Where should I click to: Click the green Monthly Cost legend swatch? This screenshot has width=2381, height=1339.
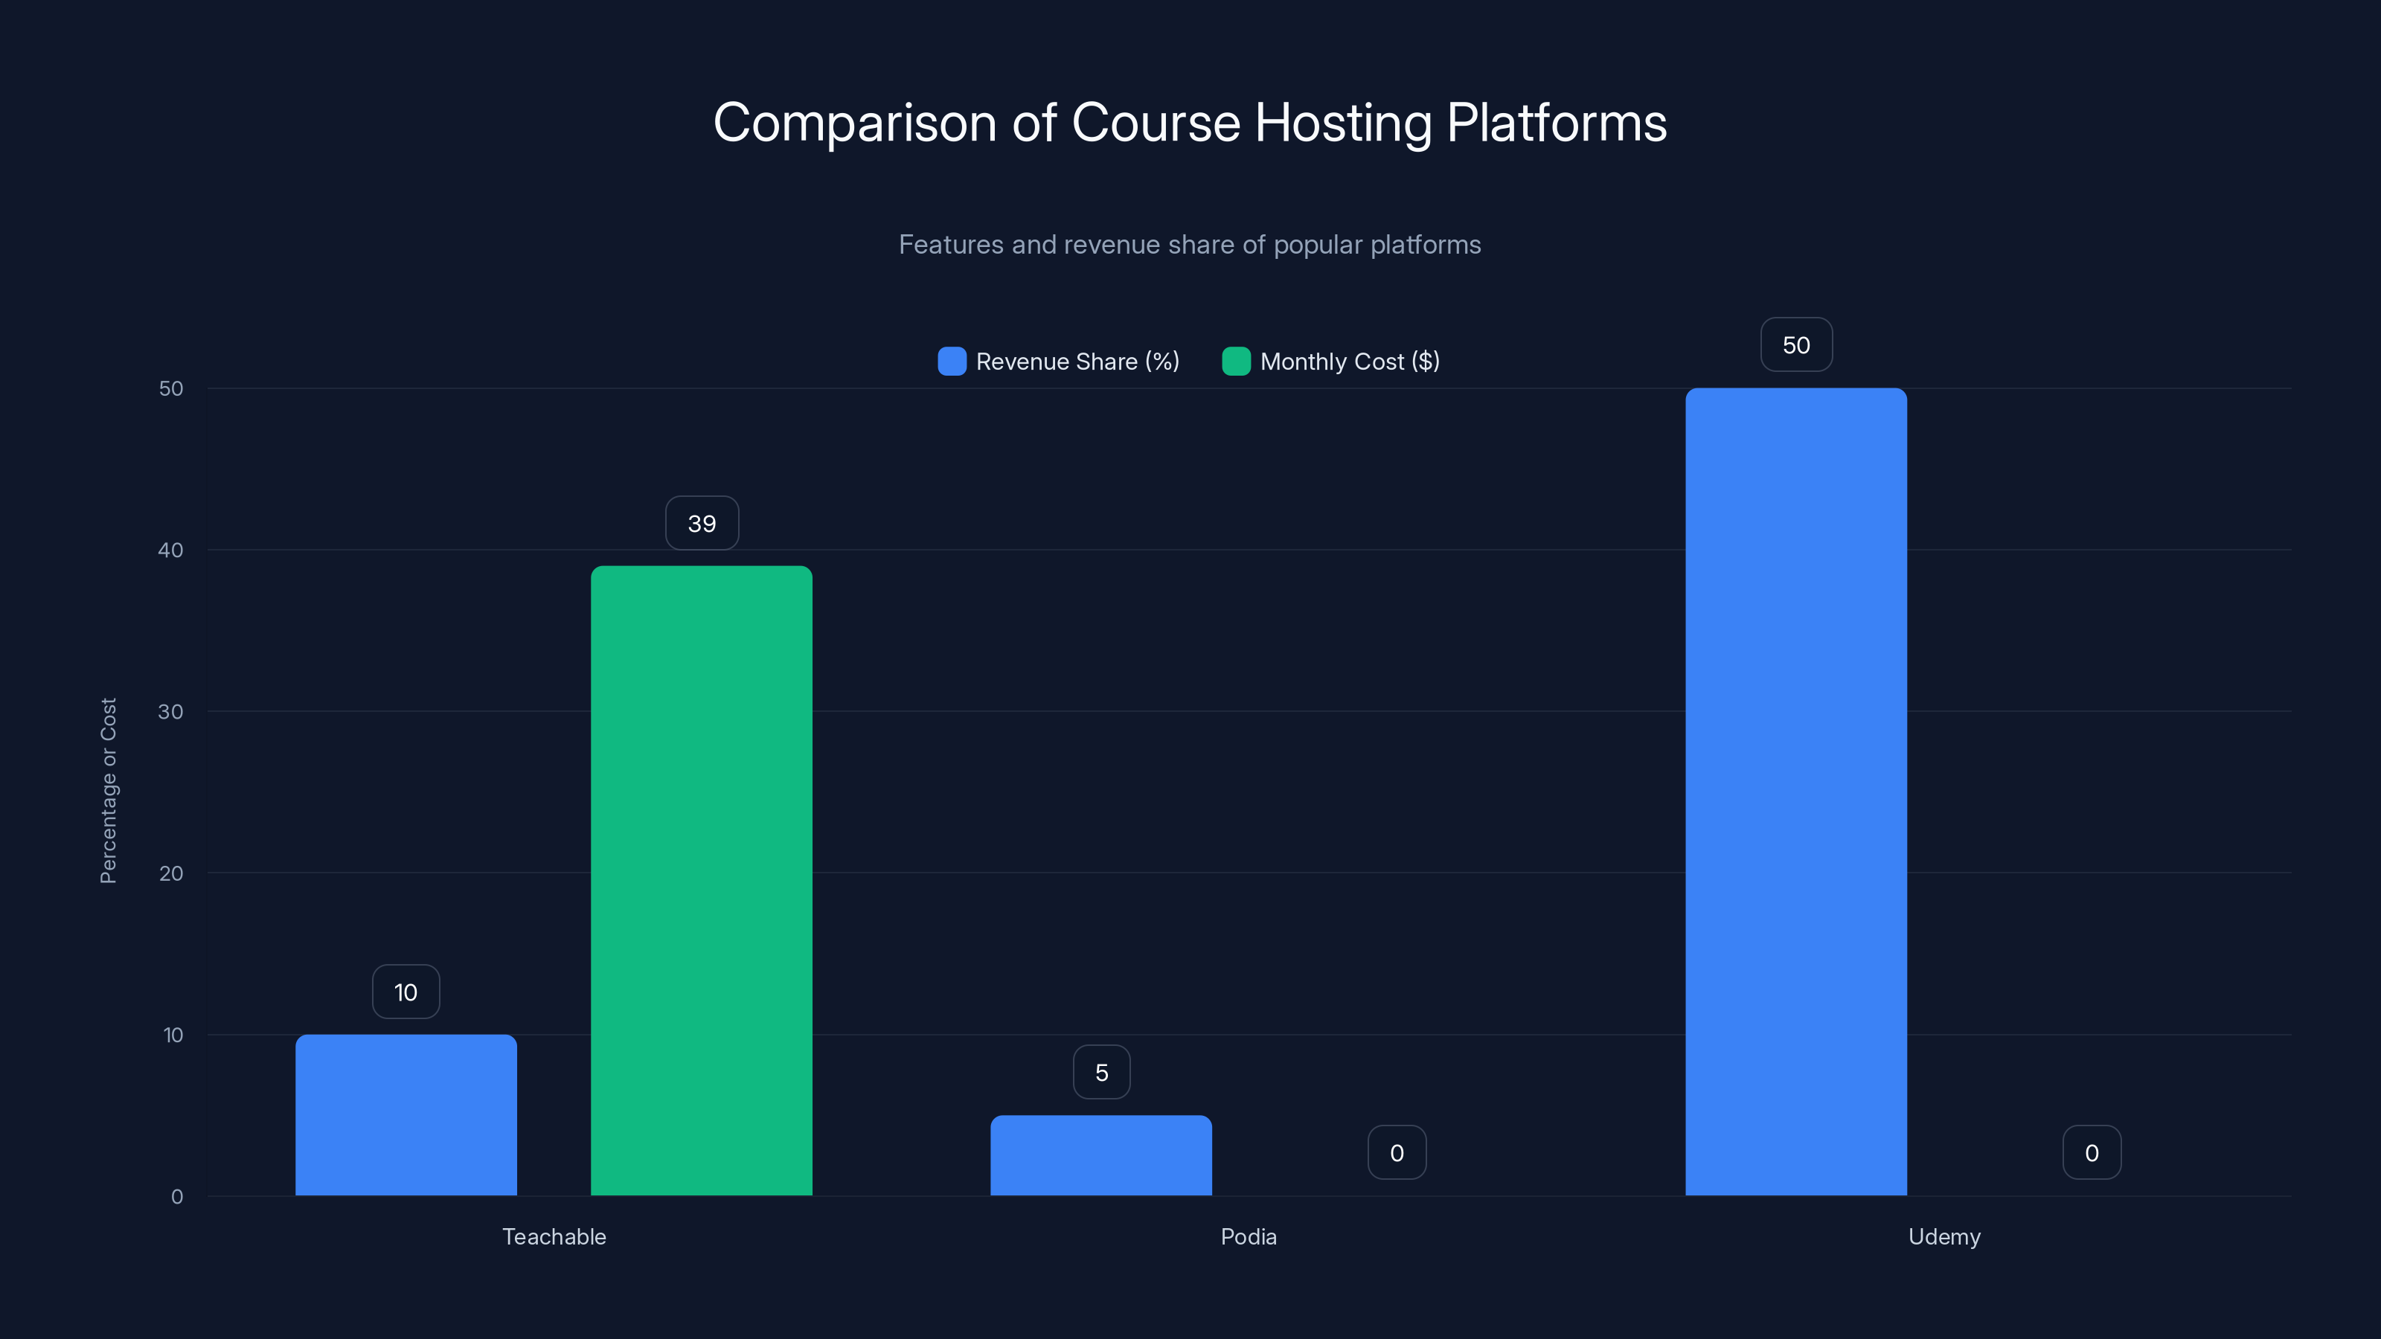(x=1236, y=362)
